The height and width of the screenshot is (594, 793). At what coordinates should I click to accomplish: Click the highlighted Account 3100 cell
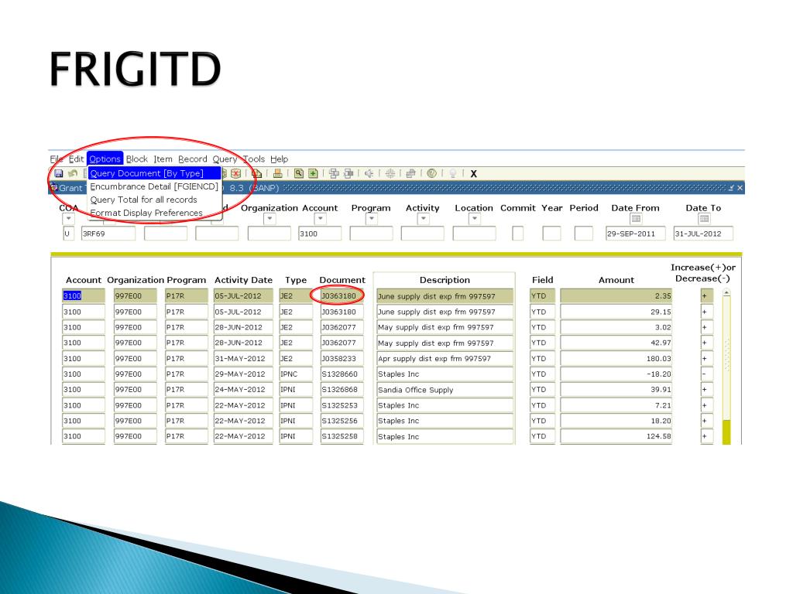click(84, 296)
